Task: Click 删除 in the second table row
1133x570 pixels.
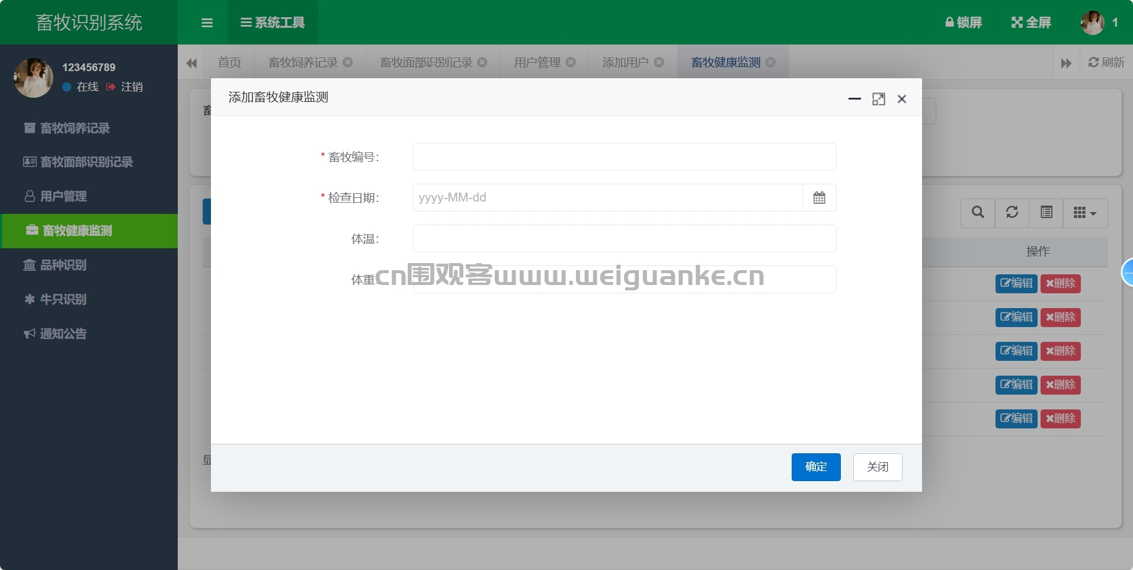Action: (1061, 317)
